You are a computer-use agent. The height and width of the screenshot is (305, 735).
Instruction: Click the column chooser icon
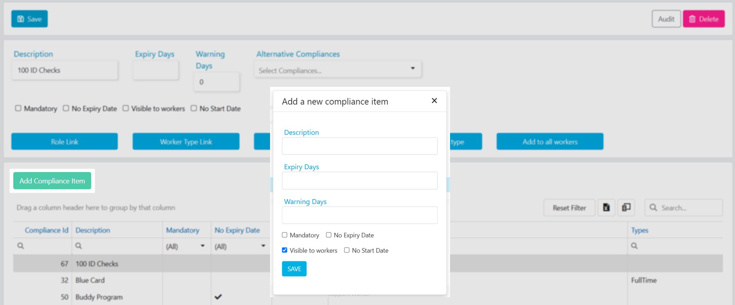626,208
